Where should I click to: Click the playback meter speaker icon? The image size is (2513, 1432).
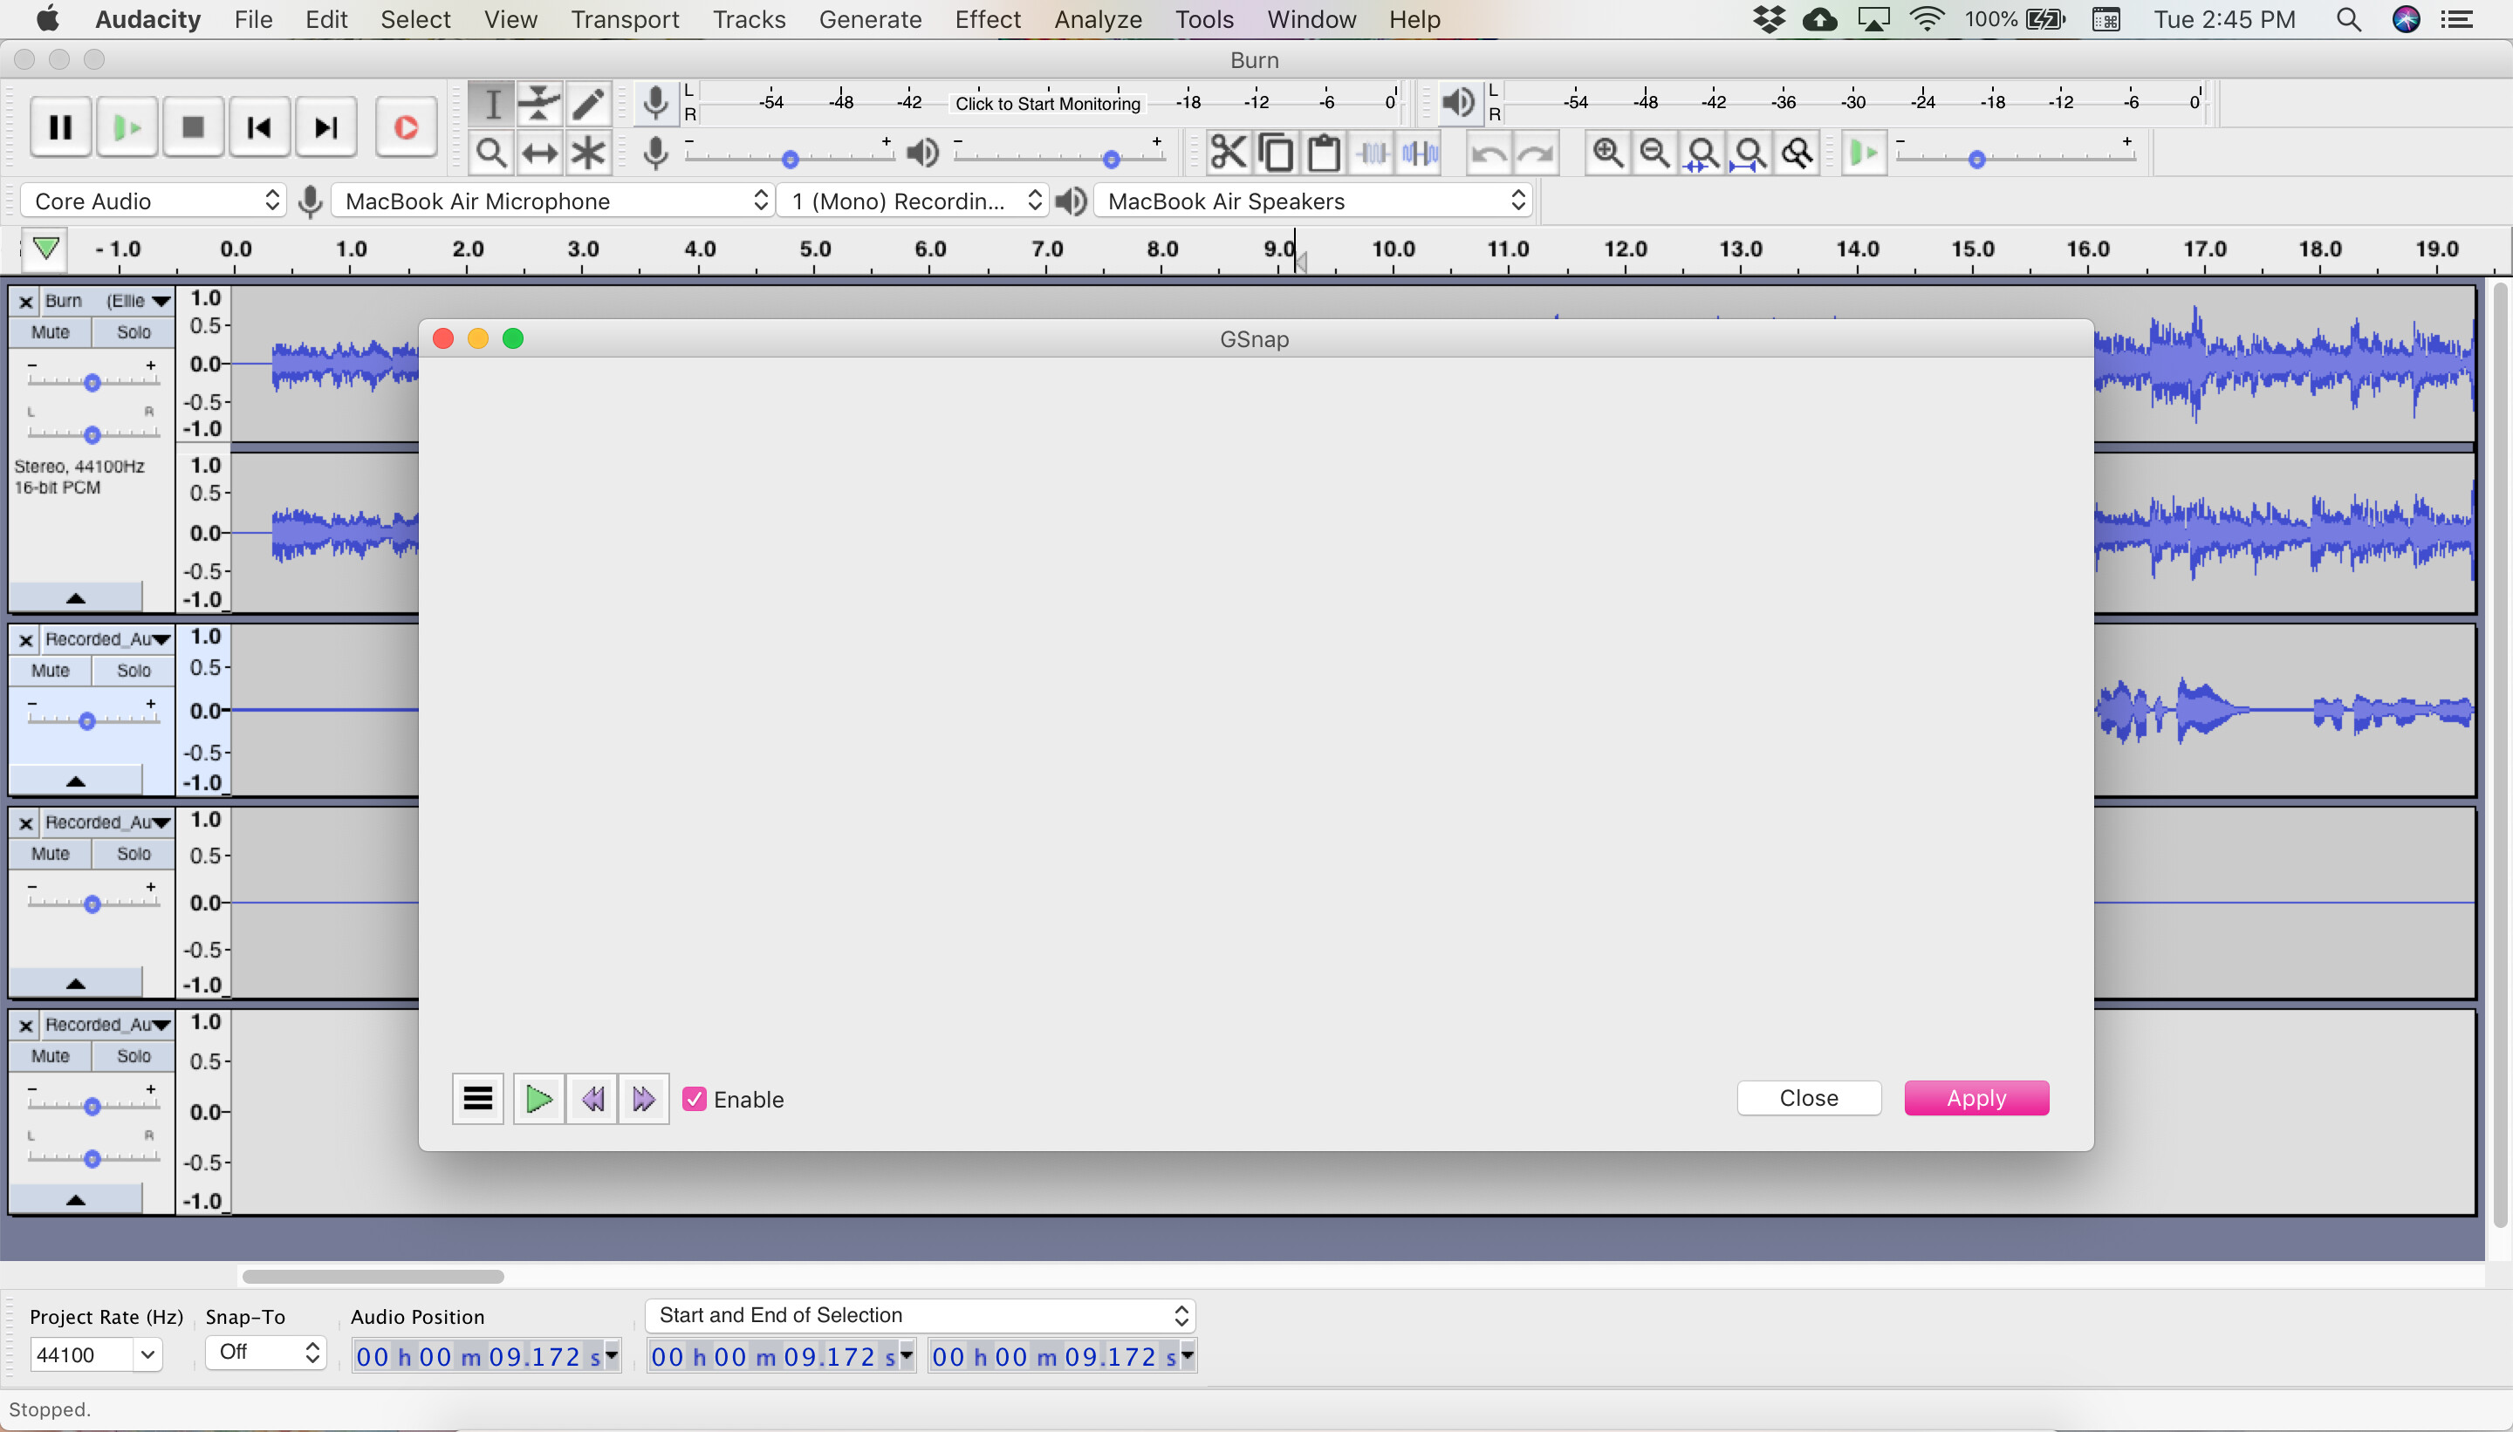1458,102
